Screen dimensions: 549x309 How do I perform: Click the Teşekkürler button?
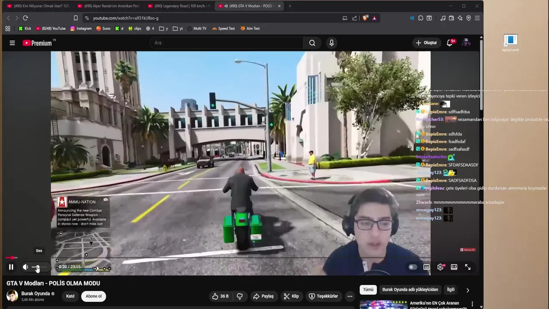[324, 296]
